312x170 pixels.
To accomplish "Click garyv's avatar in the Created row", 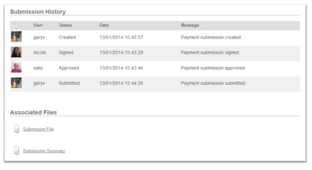I will [16, 37].
